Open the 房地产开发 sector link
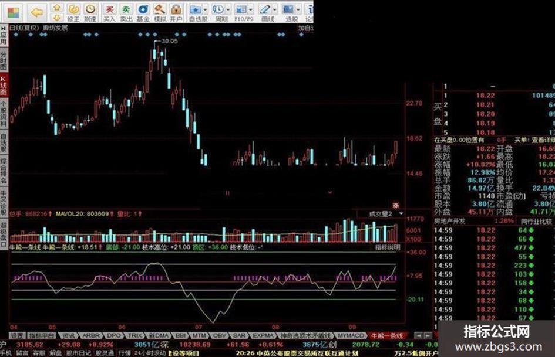The image size is (555, 357). (450, 221)
